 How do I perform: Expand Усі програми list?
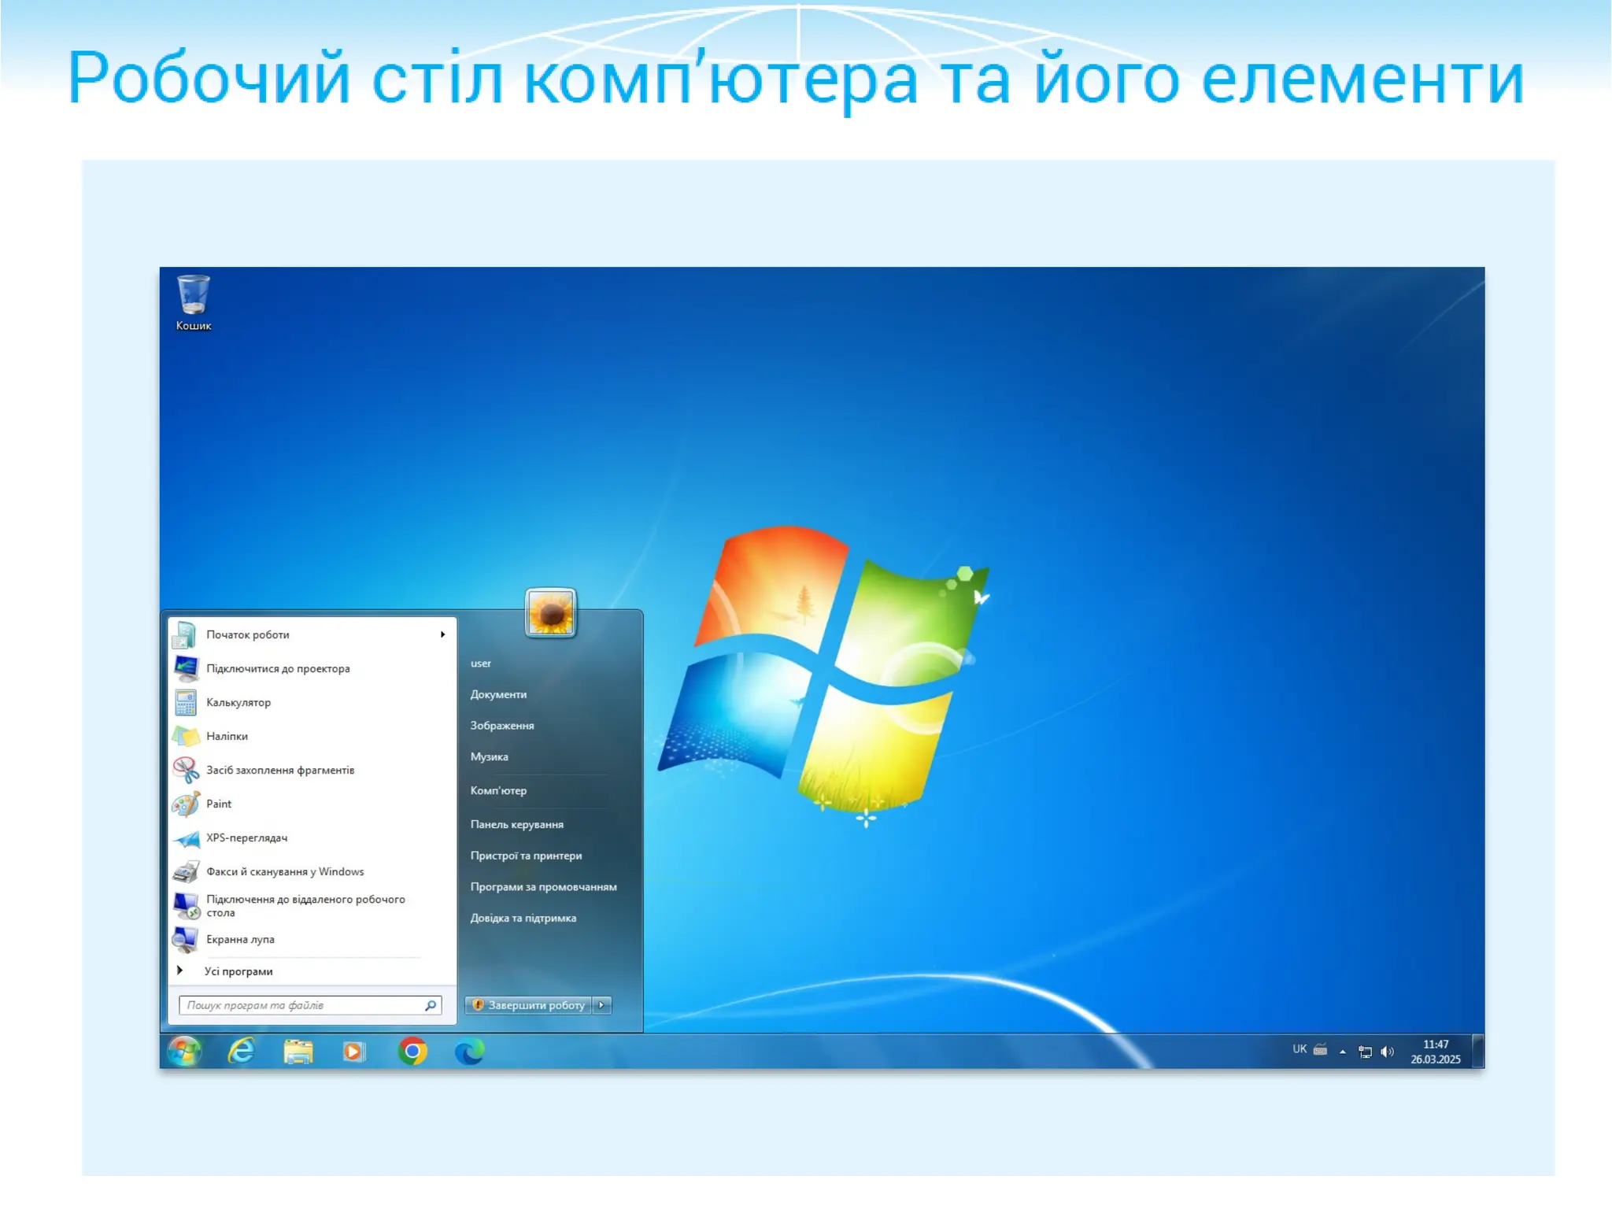[238, 971]
